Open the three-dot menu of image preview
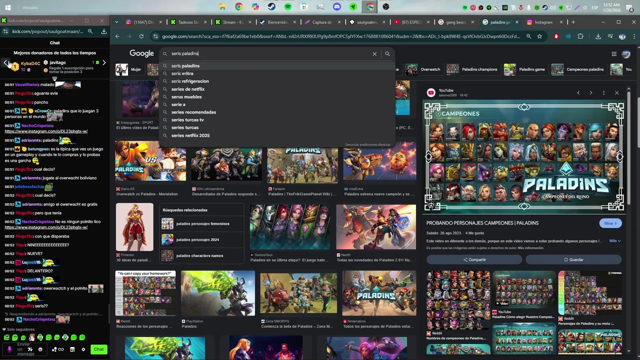Image resolution: width=640 pixels, height=360 pixels. [603, 93]
